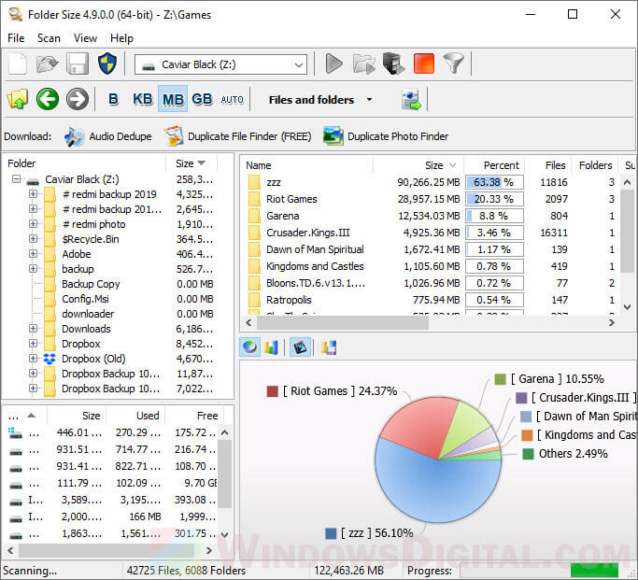Click the chart screenshot icon
Viewport: 638px width, 580px height.
pos(300,347)
